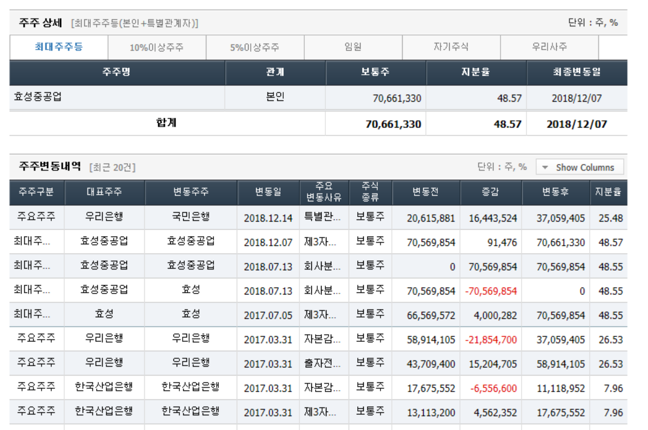Click the 66,569,572 pre-change value
The height and width of the screenshot is (430, 648).
tap(431, 315)
